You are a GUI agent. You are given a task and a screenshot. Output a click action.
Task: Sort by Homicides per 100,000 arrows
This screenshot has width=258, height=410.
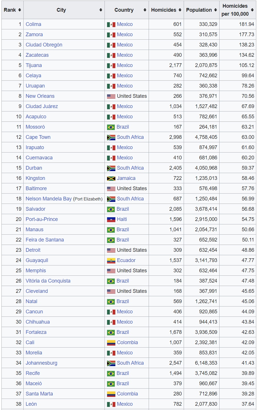(x=252, y=10)
